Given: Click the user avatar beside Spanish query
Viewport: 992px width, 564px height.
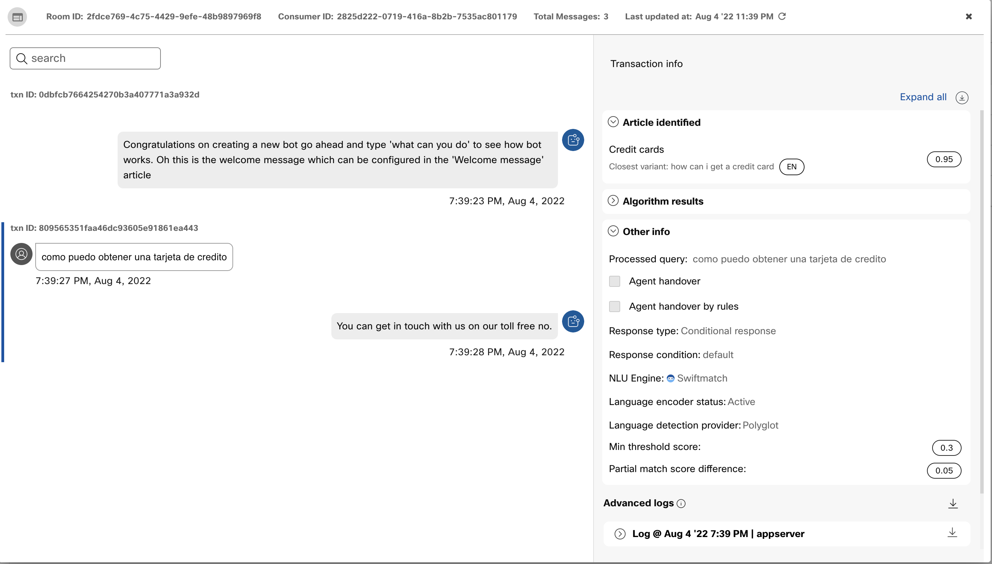Looking at the screenshot, I should coord(21,254).
